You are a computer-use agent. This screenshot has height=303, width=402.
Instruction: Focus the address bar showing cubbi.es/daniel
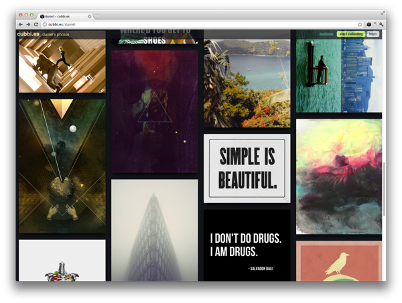[x=201, y=24]
